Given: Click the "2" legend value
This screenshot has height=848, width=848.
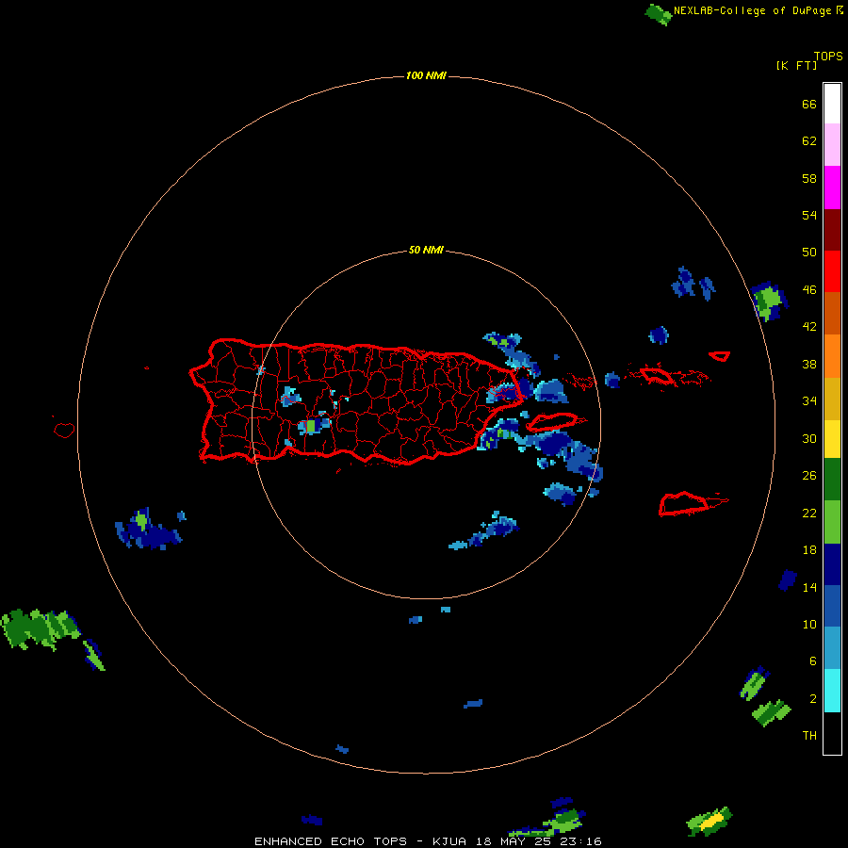Looking at the screenshot, I should [813, 699].
